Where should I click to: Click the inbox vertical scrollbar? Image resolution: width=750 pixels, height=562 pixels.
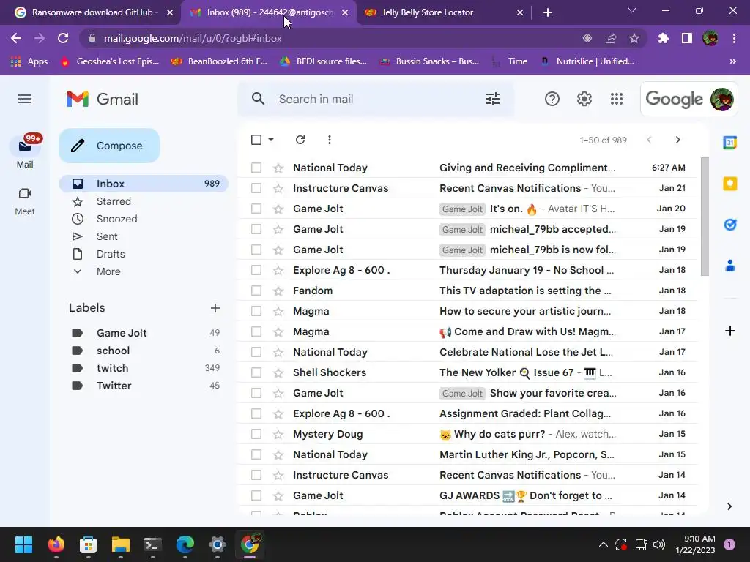click(x=705, y=217)
